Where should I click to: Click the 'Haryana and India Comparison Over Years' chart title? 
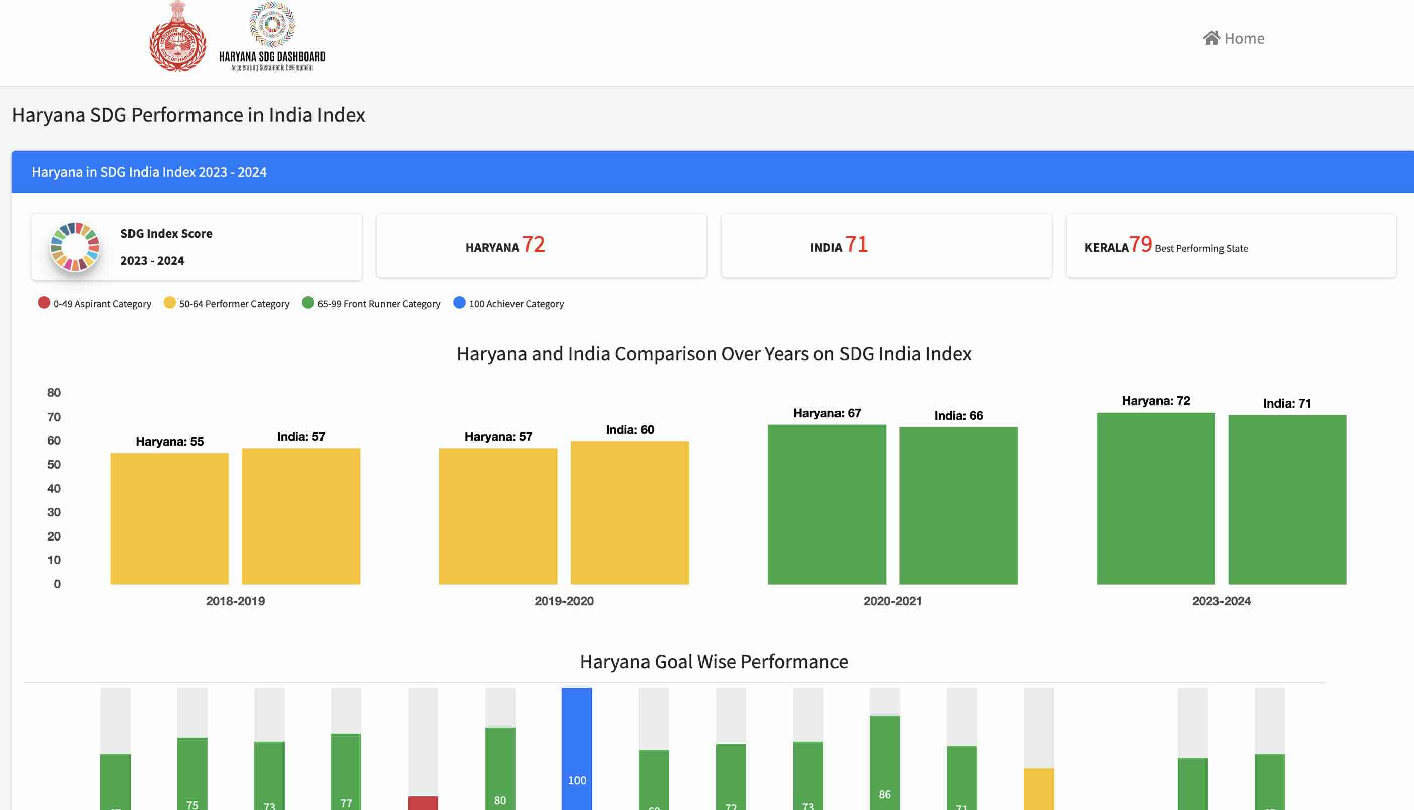coord(714,354)
